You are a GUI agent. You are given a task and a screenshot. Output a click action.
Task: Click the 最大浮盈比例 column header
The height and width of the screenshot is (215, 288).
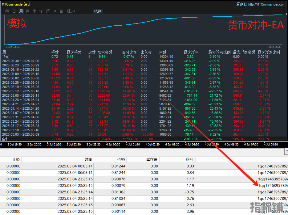point(269,52)
